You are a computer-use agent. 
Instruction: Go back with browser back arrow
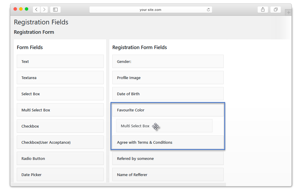tap(36, 9)
